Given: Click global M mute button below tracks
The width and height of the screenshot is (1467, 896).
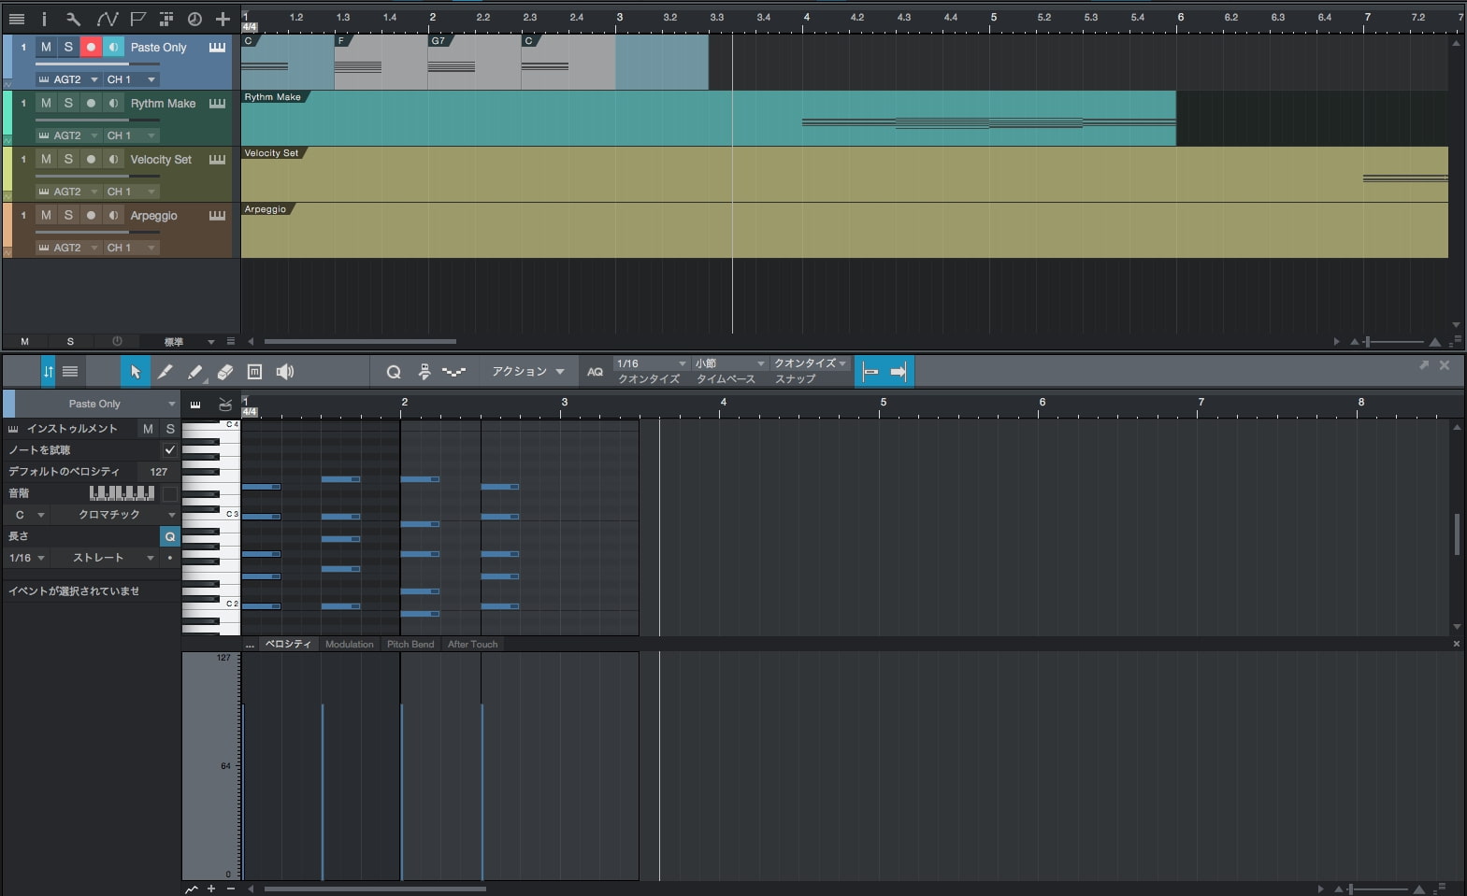Looking at the screenshot, I should 24,342.
